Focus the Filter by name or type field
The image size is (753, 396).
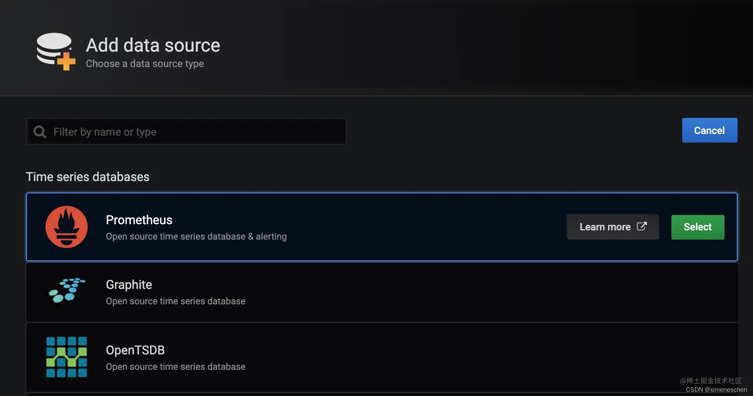(x=186, y=131)
